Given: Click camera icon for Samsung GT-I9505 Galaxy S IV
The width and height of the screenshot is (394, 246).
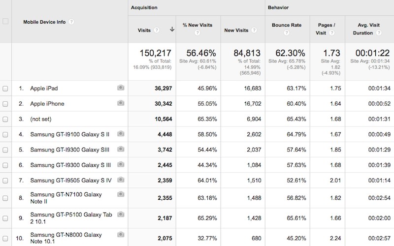Looking at the screenshot, I should coord(121,180).
